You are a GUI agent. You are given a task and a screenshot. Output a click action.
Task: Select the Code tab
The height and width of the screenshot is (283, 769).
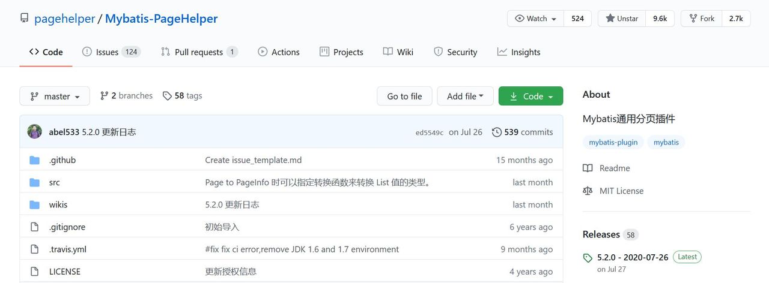(x=46, y=52)
